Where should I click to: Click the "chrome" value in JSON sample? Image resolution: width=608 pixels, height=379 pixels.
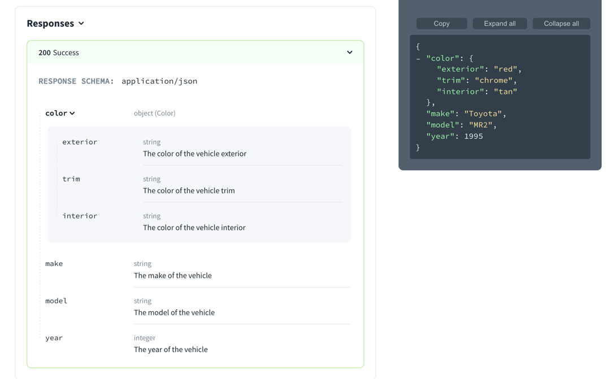[494, 80]
